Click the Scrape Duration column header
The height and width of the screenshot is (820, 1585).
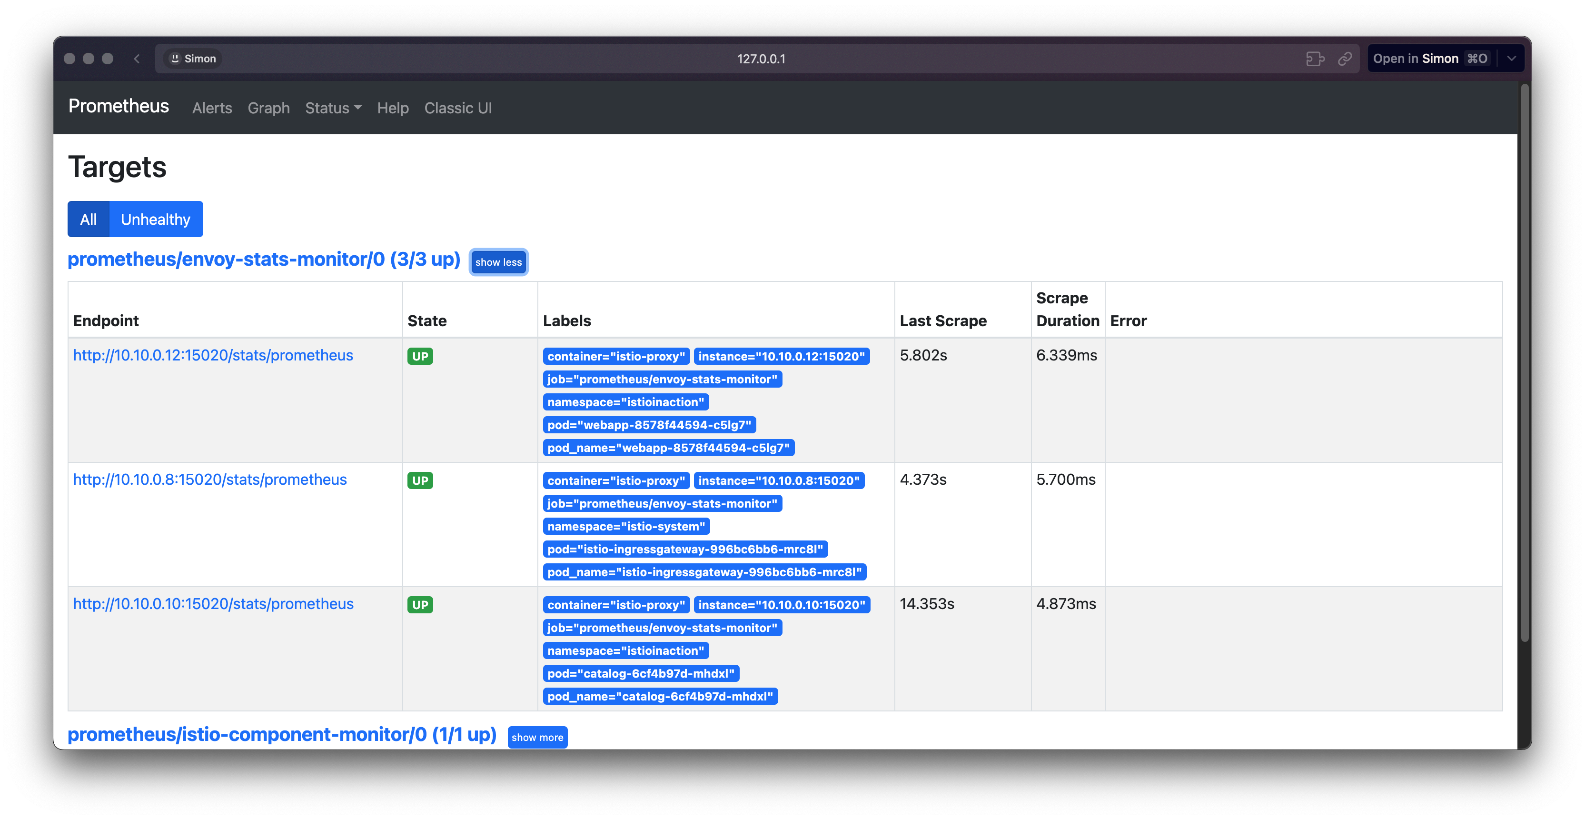tap(1068, 310)
